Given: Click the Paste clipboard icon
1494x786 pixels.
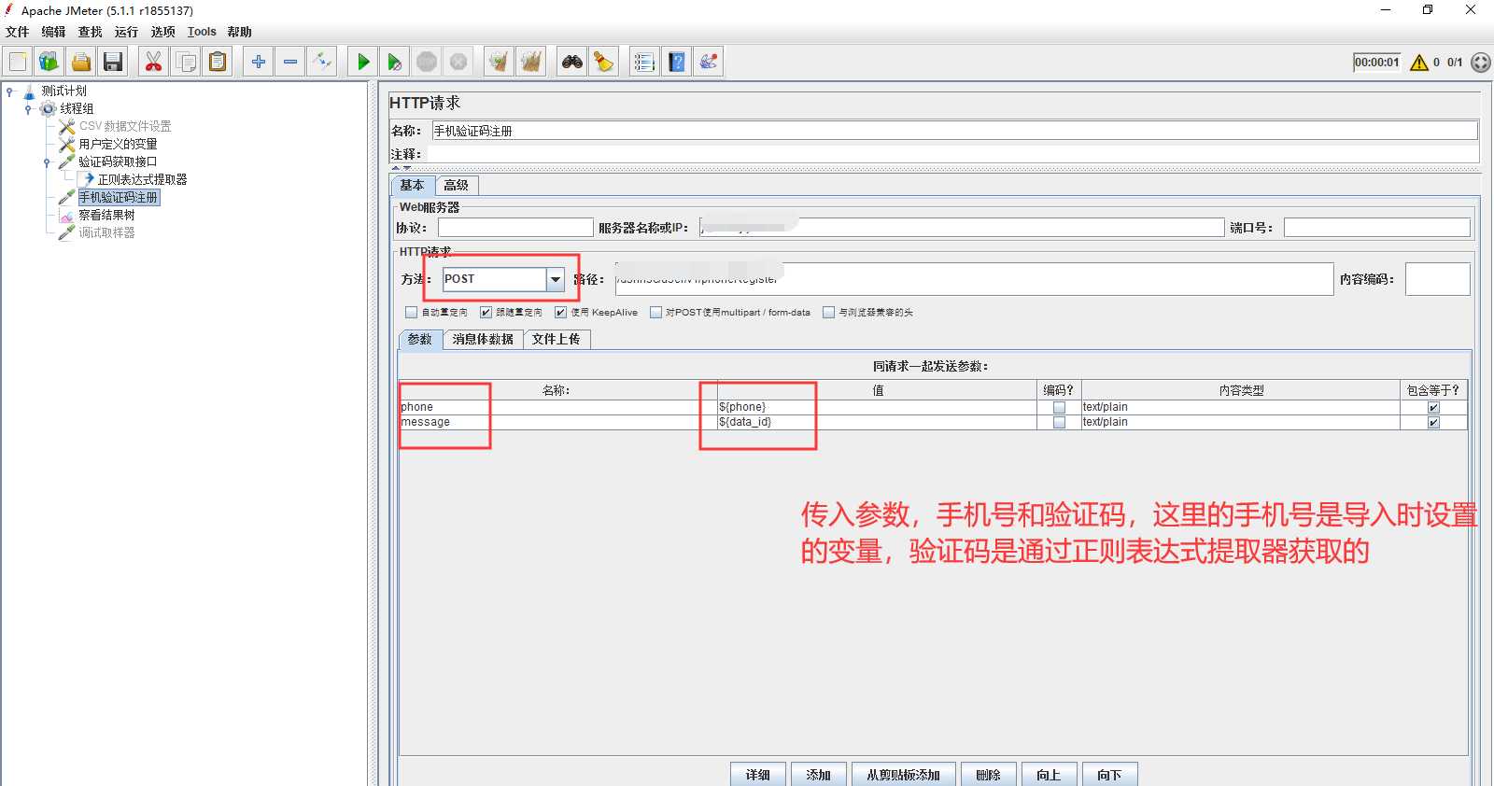Looking at the screenshot, I should 218,63.
